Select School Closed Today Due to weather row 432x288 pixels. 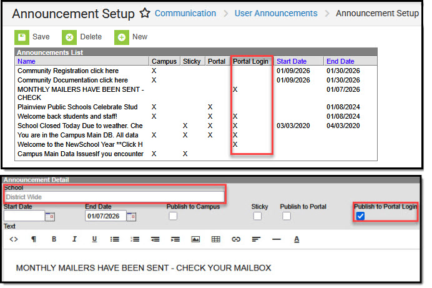tap(196, 126)
